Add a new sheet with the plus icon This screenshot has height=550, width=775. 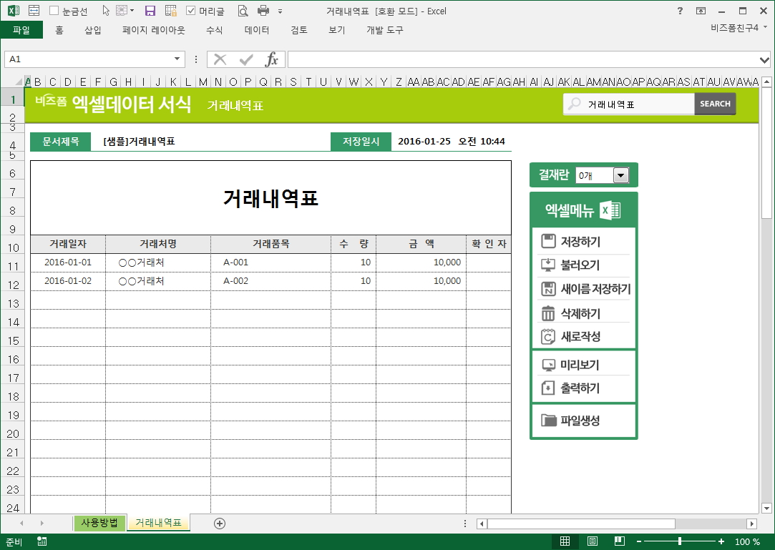point(220,524)
